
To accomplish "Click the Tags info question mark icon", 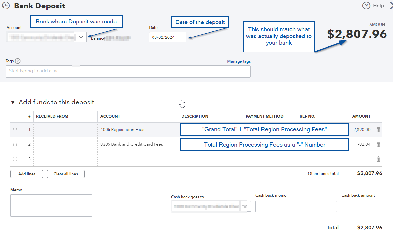I will [18, 61].
